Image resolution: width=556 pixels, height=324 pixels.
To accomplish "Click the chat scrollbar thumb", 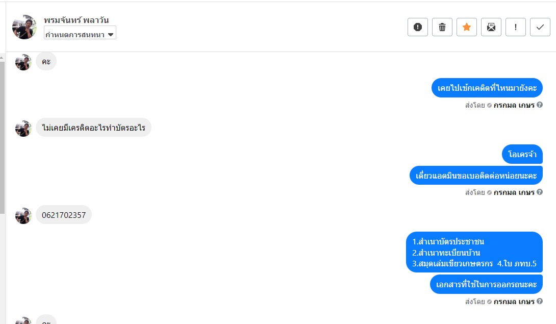I will [x=2, y=133].
